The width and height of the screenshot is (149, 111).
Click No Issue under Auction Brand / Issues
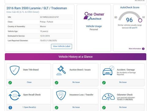click(76, 82)
